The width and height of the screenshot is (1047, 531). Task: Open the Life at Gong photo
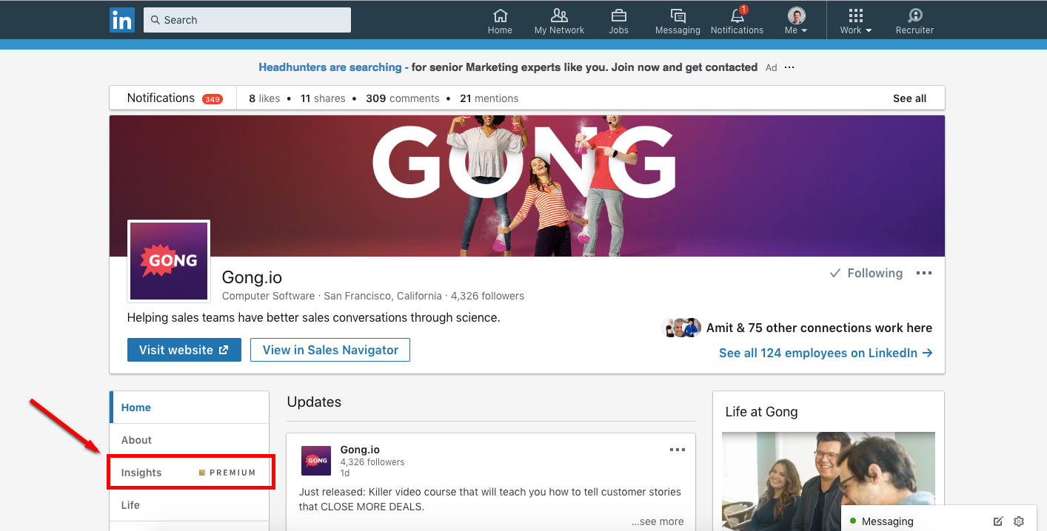(x=828, y=481)
